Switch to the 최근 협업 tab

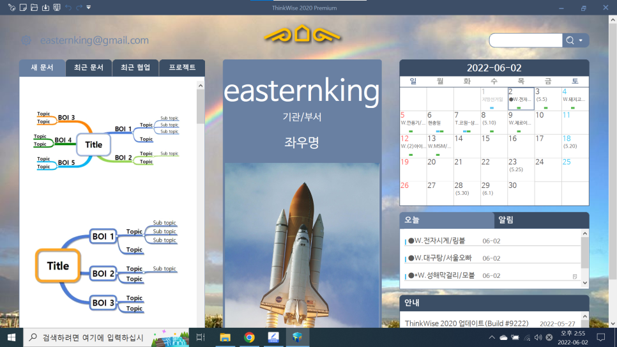[135, 67]
